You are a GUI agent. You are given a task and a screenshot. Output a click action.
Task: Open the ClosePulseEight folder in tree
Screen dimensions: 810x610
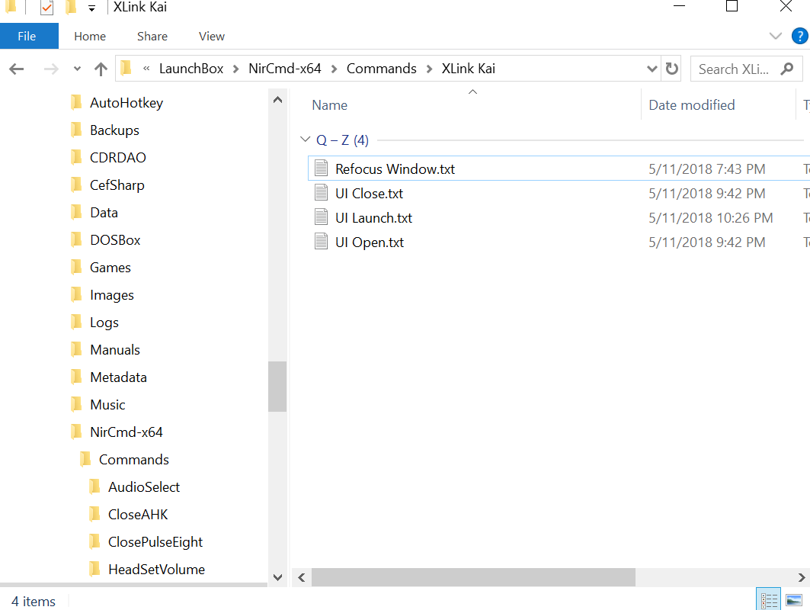(155, 541)
